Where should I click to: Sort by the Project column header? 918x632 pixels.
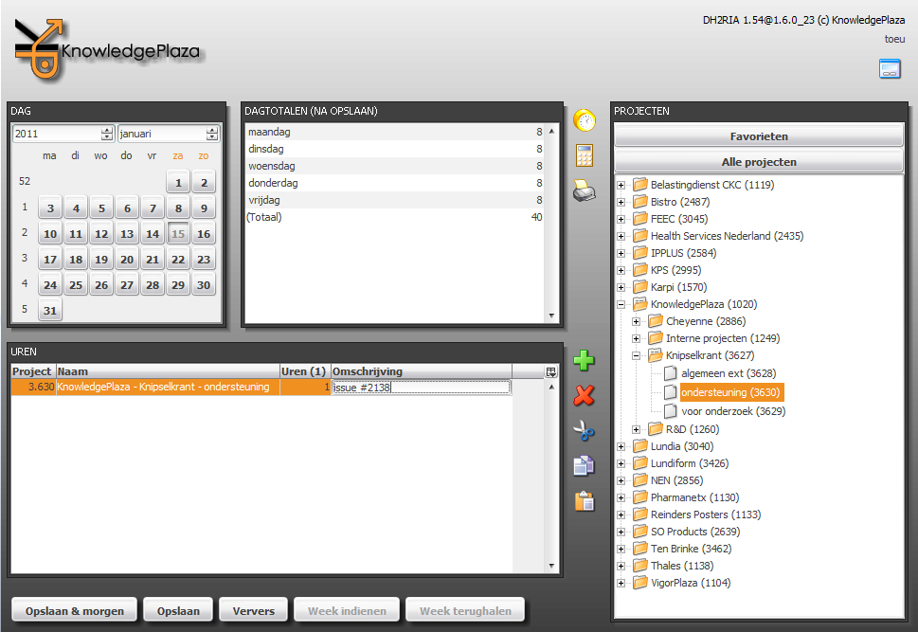point(33,371)
